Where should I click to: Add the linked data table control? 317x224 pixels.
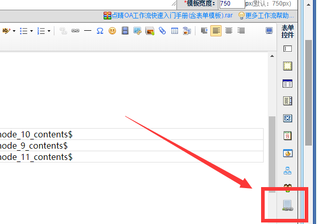point(287,206)
